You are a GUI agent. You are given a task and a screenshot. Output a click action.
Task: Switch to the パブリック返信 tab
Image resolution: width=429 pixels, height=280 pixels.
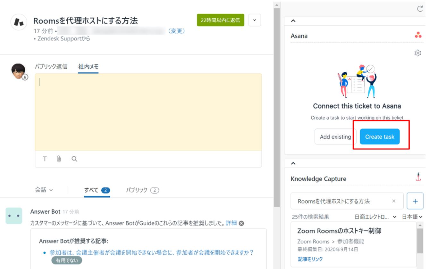51,67
